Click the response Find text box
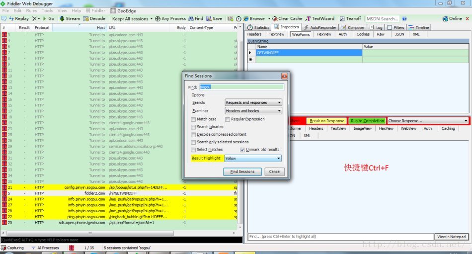Screen dimensions: 472x254 click(x=341, y=237)
